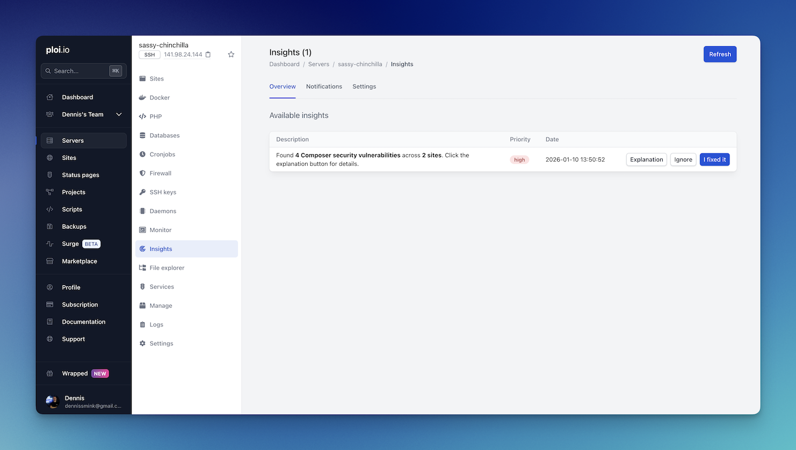Viewport: 796px width, 450px height.
Task: Expand the Dennis's Team dropdown chevron
Action: click(119, 114)
